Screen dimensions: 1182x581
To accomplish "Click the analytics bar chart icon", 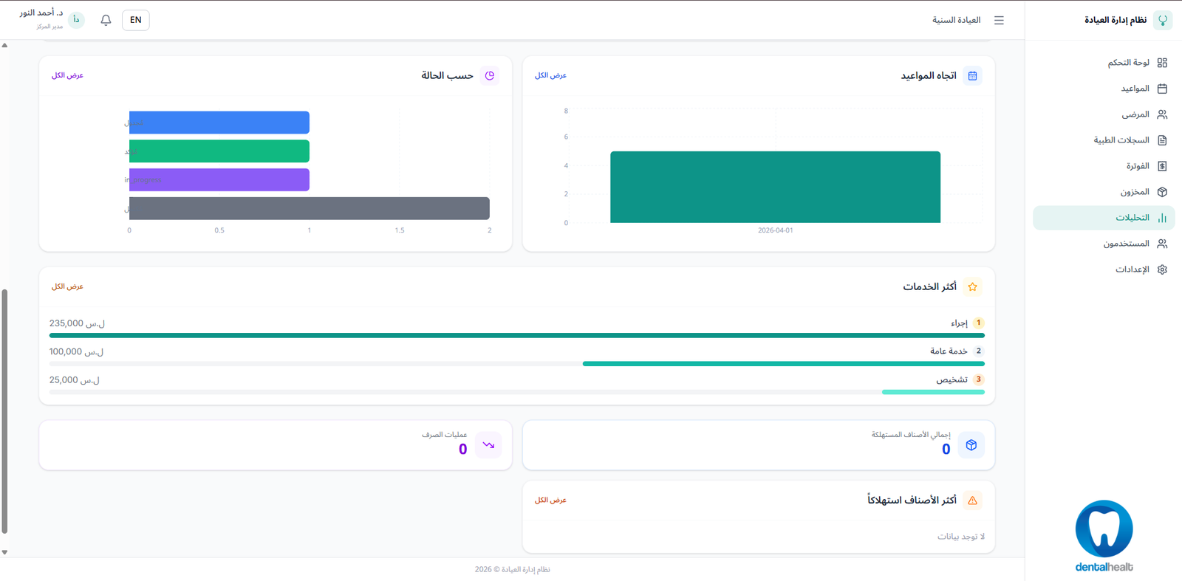I will 1162,218.
